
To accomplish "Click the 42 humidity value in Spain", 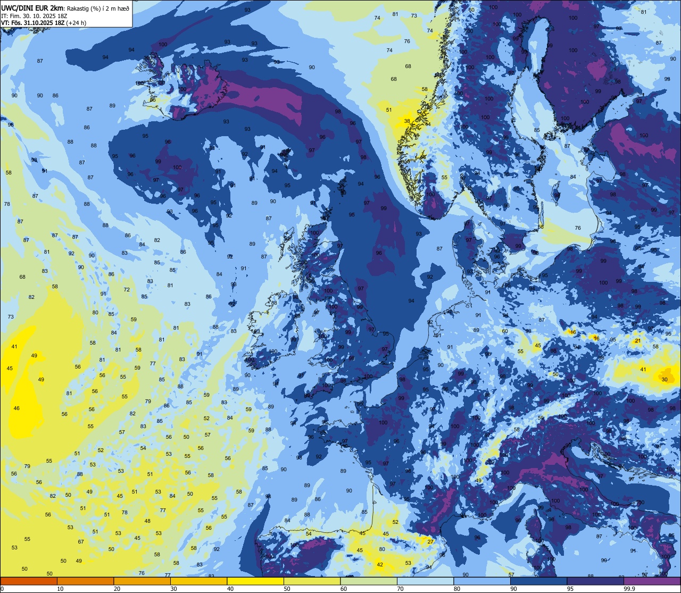I will 379,565.
